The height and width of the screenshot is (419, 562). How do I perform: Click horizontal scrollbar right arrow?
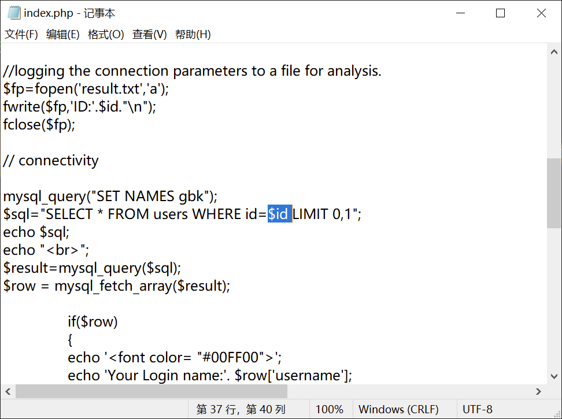[x=538, y=391]
